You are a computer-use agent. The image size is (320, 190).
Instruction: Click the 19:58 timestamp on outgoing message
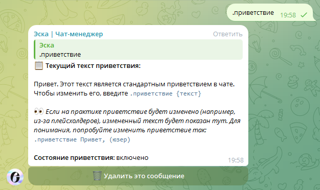tap(288, 15)
